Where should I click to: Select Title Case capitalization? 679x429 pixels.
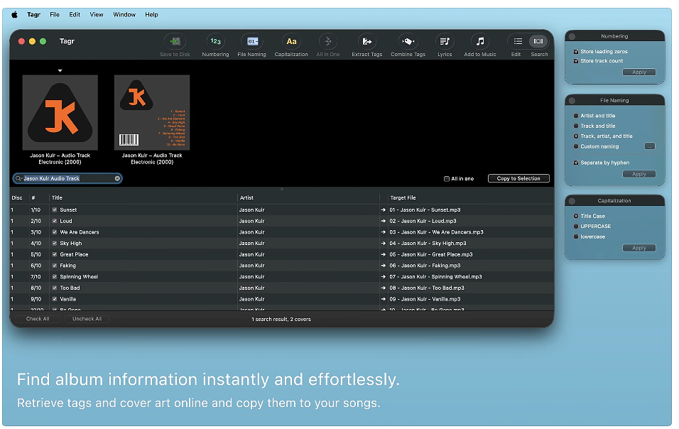[576, 216]
